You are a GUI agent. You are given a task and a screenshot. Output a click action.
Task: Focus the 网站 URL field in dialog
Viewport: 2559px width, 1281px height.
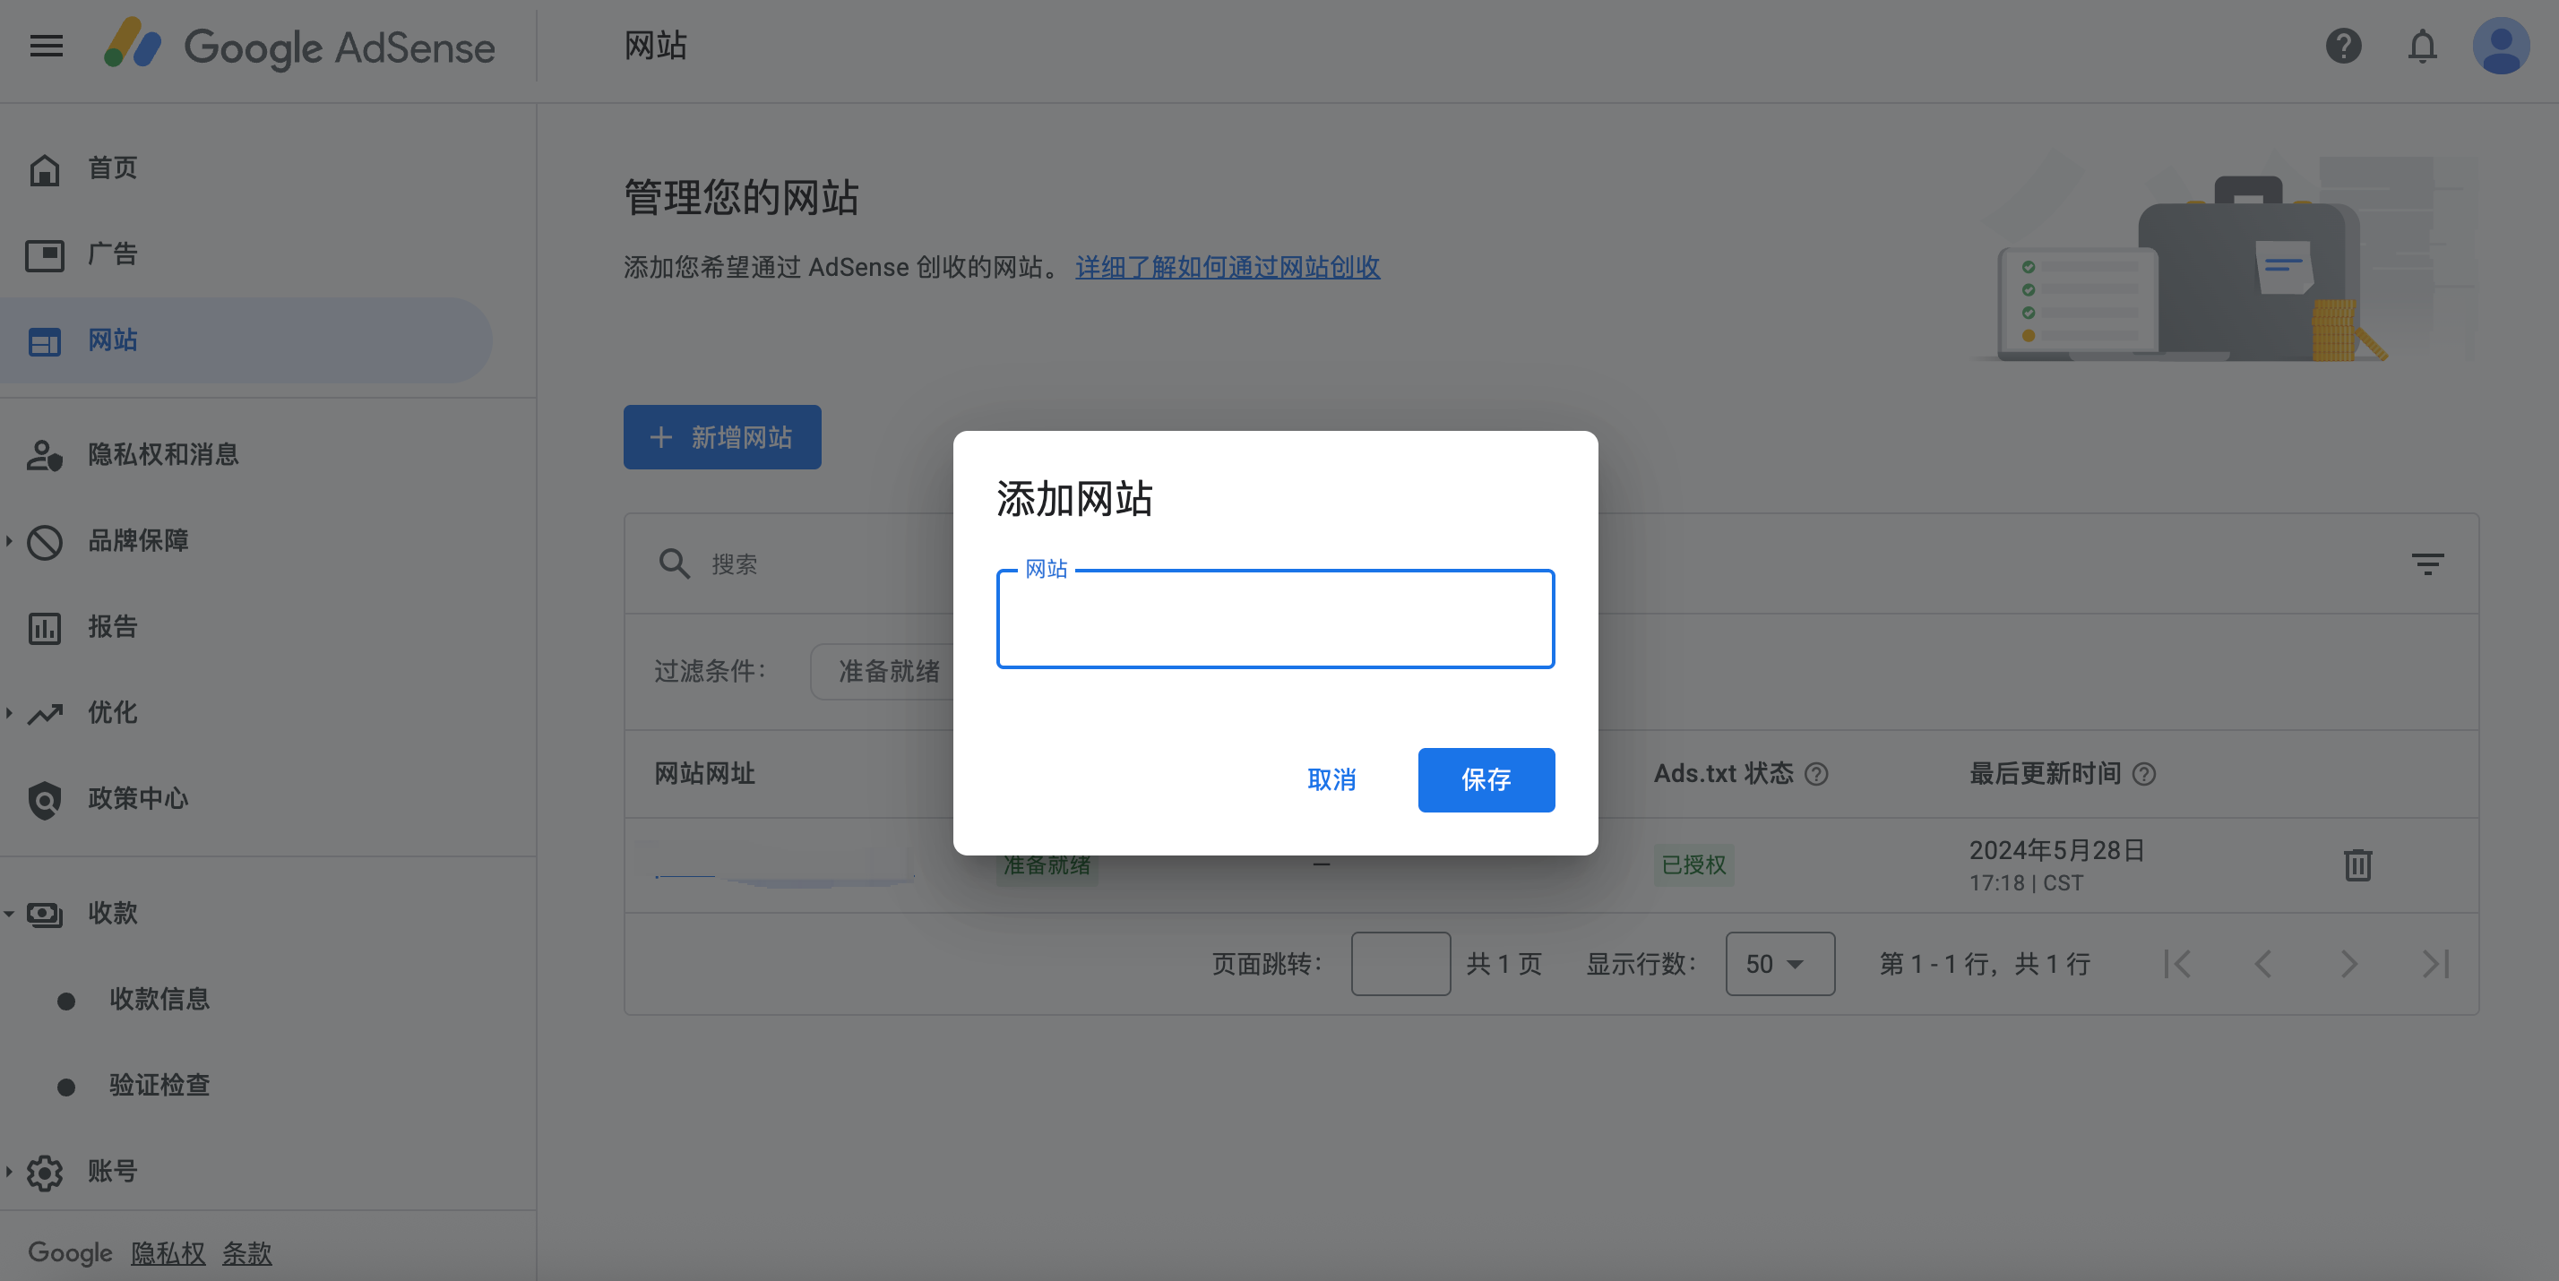coord(1276,620)
